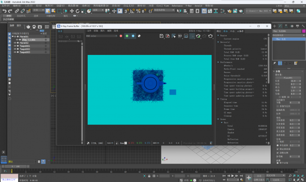Click the Undo arrow in main toolbar

coord(4,10)
